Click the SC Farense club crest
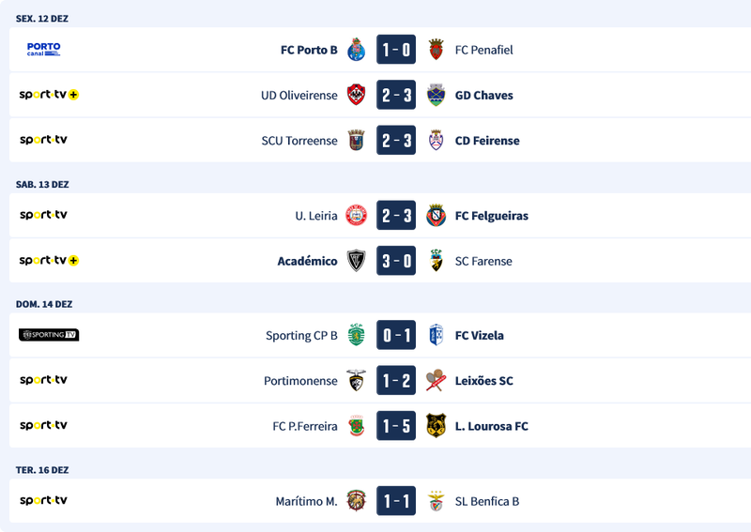Screen dimensions: 751x532 pyautogui.click(x=436, y=261)
